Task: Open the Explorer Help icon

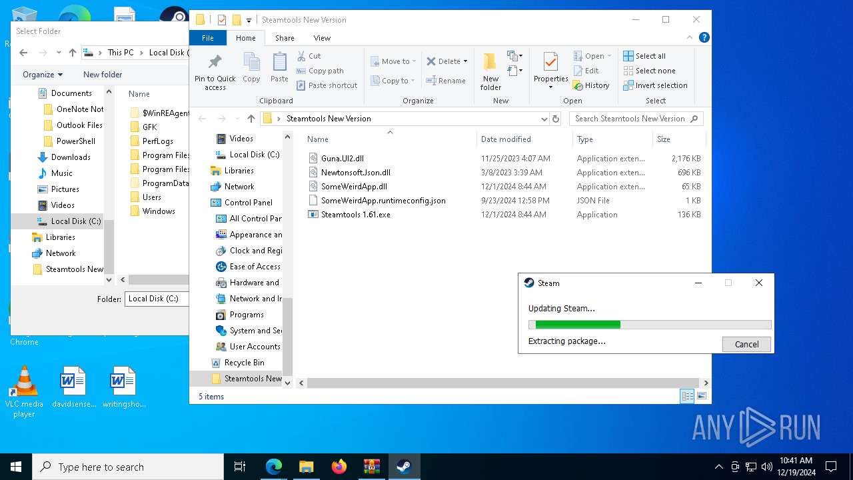Action: tap(704, 38)
